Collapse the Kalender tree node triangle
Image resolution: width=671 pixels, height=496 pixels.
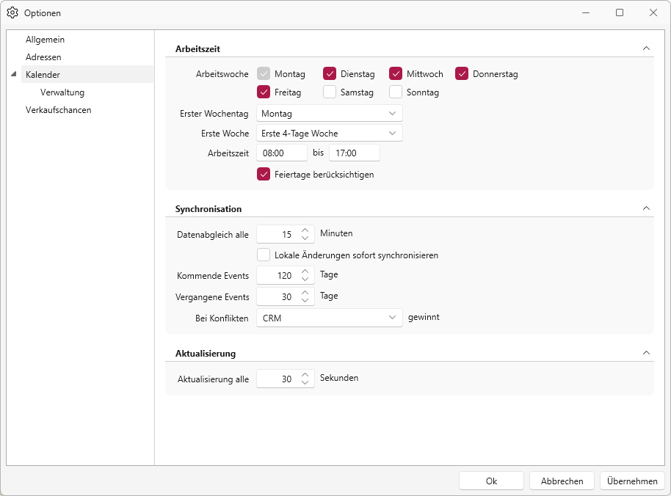click(x=14, y=74)
